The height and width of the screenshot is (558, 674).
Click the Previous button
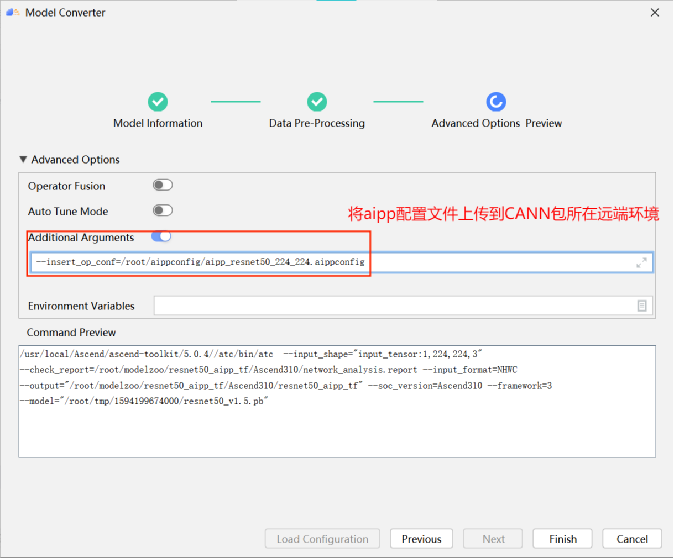click(421, 539)
